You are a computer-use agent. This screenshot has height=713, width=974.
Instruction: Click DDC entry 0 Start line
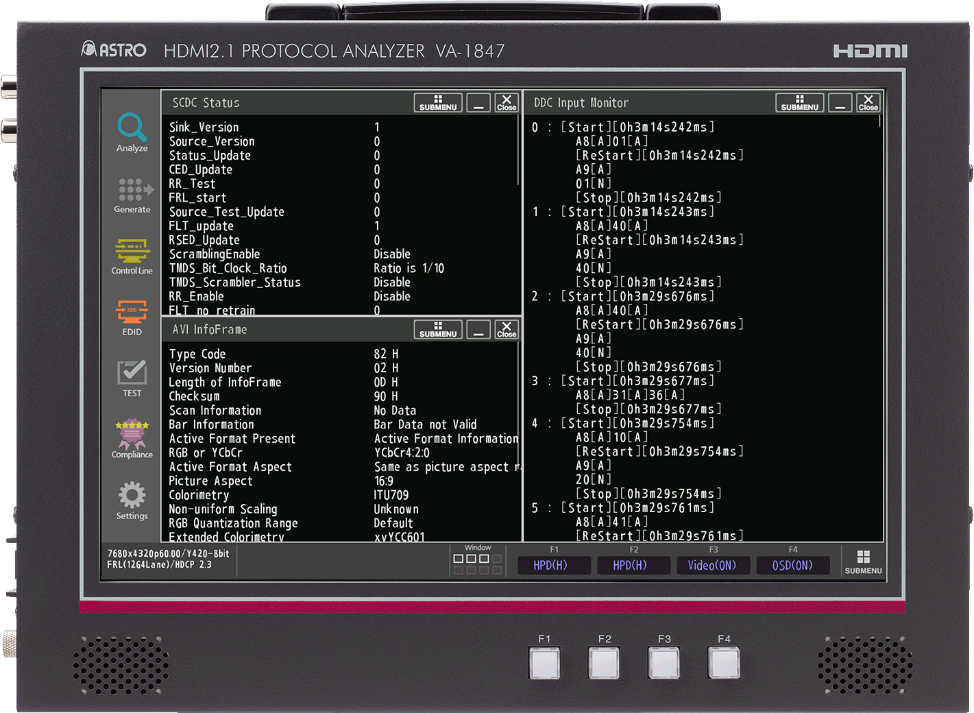pos(623,128)
